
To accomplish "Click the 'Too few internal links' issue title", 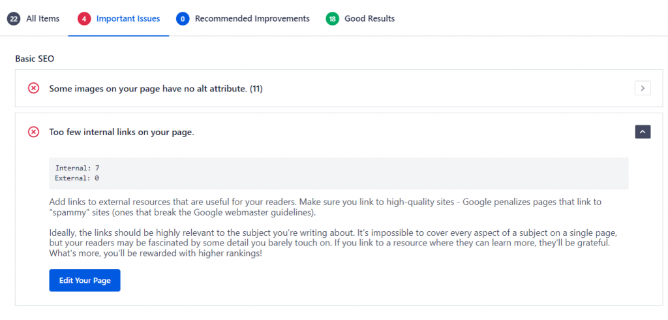I will click(121, 132).
